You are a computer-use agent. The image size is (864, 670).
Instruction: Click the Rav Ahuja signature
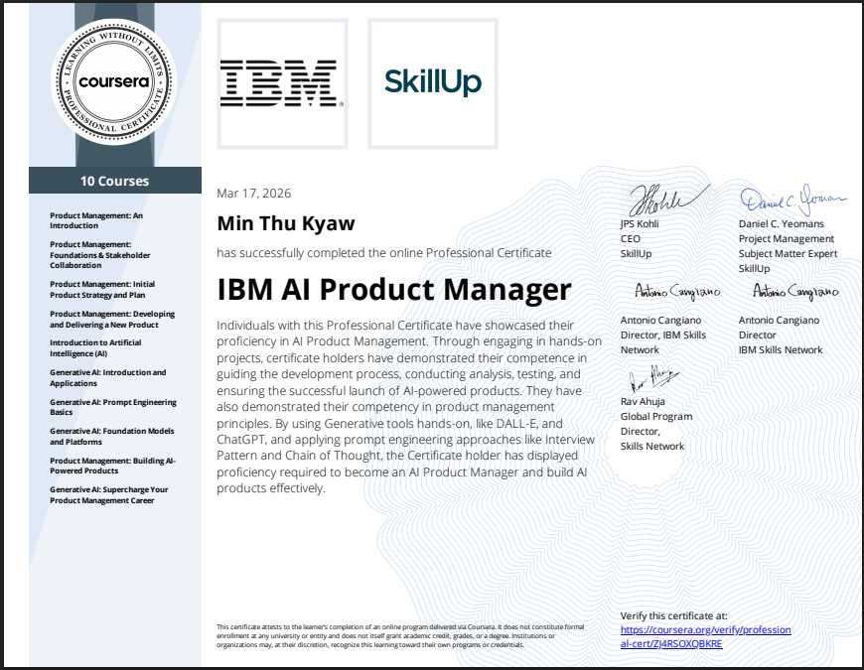(x=653, y=378)
